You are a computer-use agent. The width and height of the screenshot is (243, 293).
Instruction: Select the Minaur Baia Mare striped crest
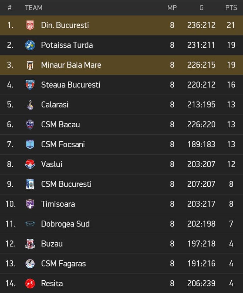click(x=30, y=65)
